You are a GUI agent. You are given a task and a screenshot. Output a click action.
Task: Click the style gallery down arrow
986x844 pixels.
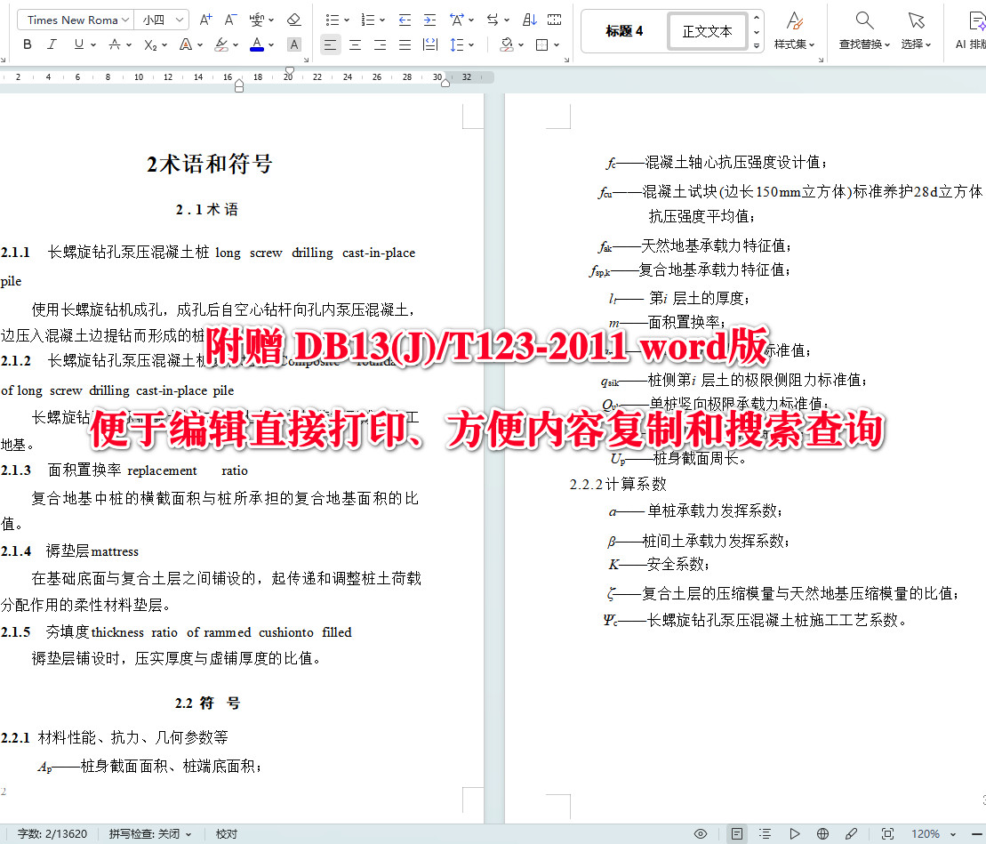pyautogui.click(x=757, y=31)
